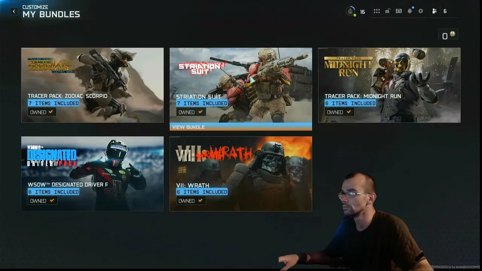Click the Owned badge on Designated Driver
Image resolution: width=482 pixels, height=271 pixels.
[42, 201]
